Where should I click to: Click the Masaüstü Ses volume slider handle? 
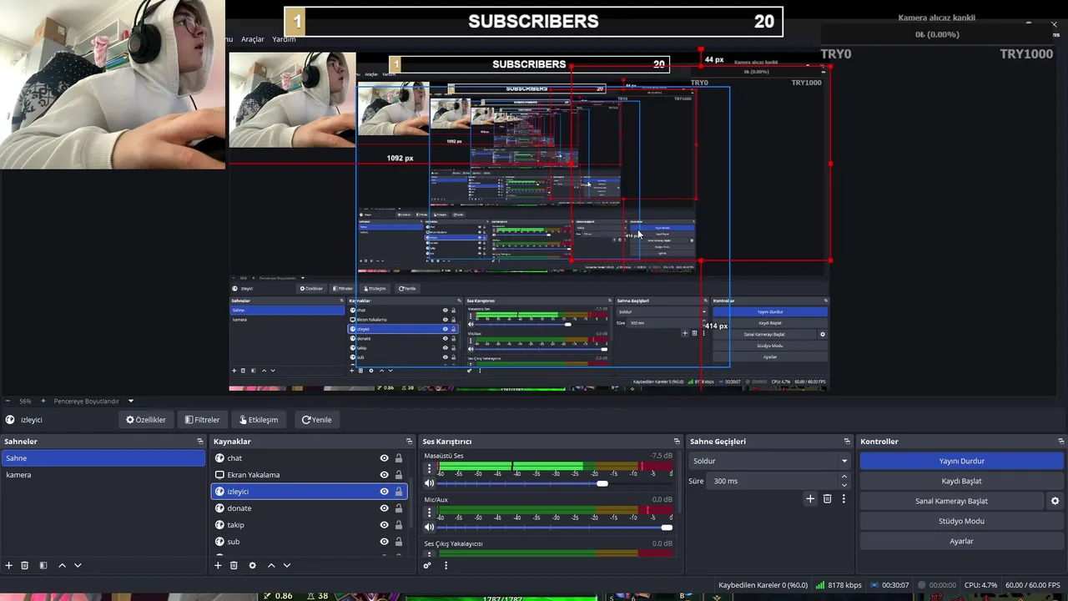602,483
